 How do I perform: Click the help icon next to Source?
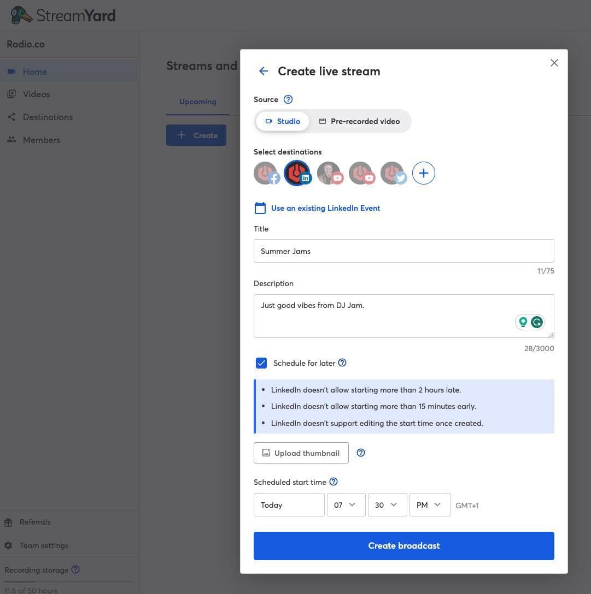(288, 99)
